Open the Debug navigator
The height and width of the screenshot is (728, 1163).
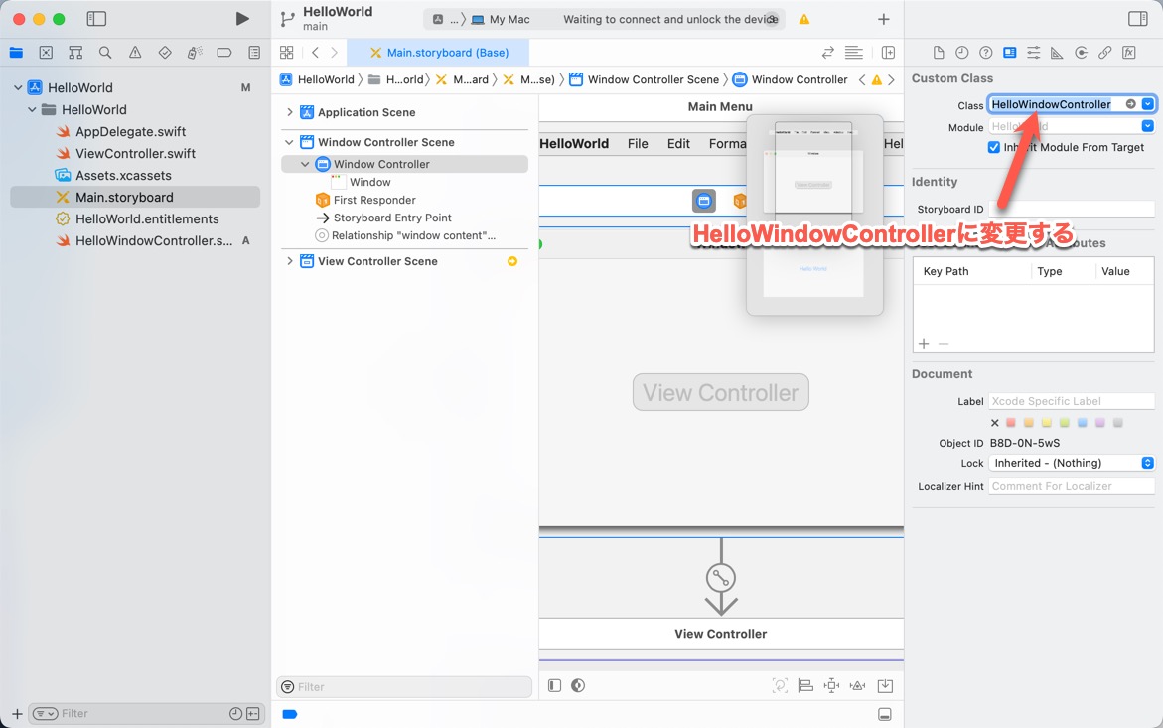[x=195, y=53]
